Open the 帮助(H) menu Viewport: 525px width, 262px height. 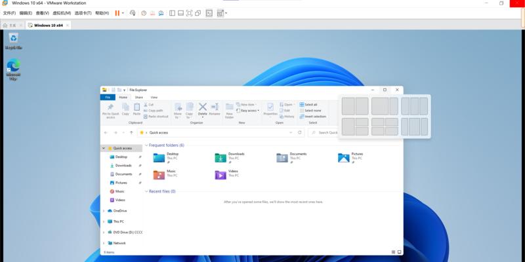click(102, 13)
